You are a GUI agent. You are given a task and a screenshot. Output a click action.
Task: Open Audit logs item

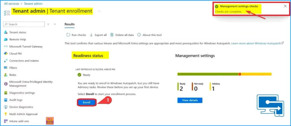[16, 100]
